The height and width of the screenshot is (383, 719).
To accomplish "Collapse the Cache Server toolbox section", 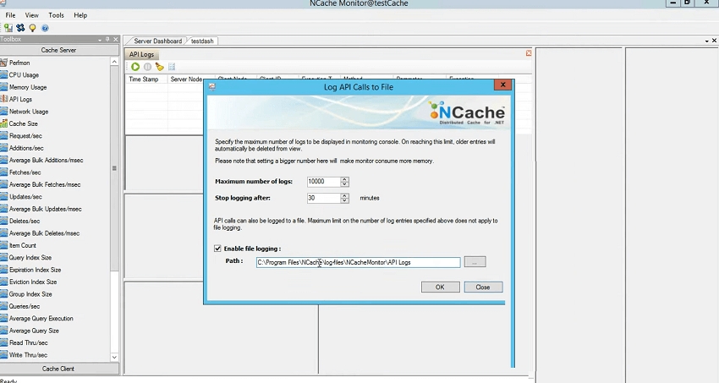I will click(58, 50).
